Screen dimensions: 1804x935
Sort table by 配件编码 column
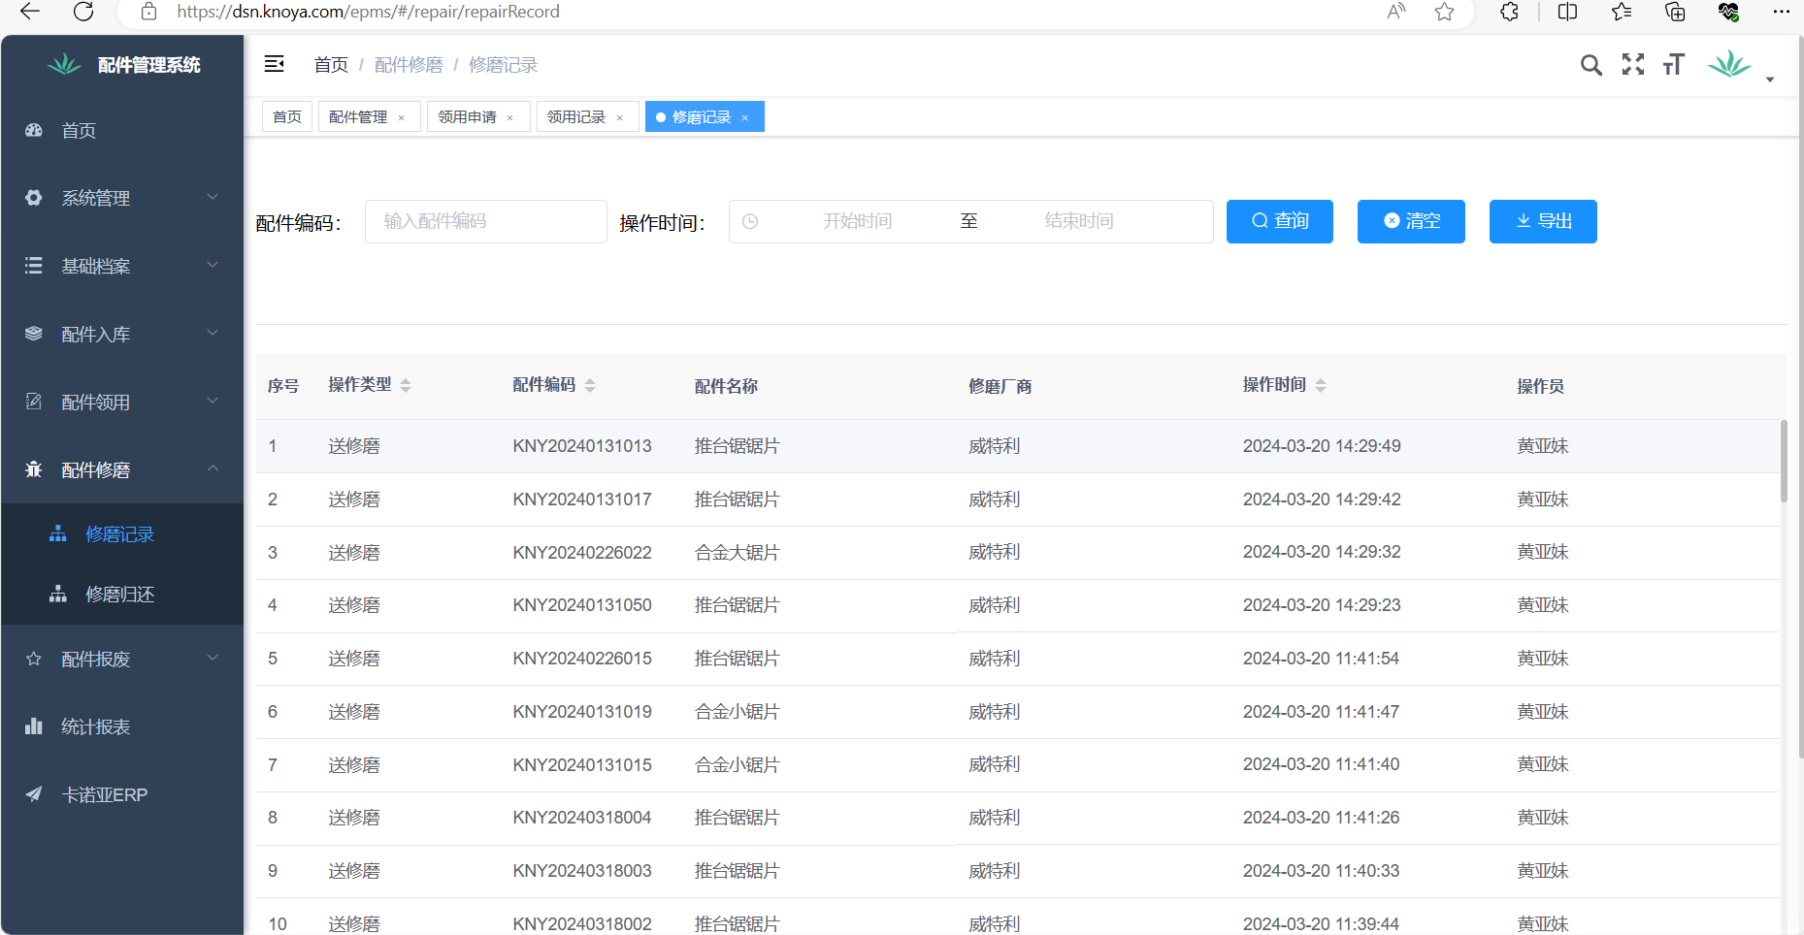(590, 385)
